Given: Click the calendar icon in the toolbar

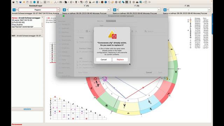Looking at the screenshot, I should [81, 2].
